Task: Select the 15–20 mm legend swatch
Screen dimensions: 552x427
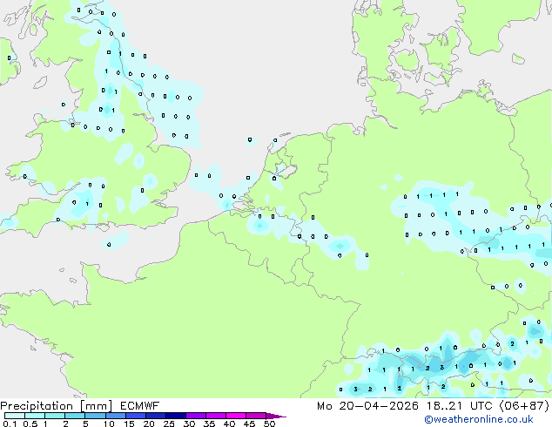Action: (135, 416)
